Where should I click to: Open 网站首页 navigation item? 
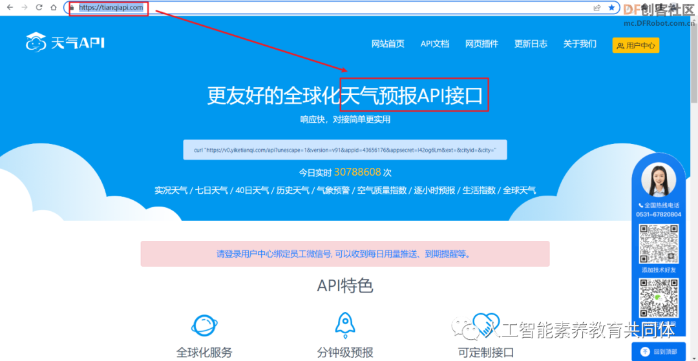coord(388,44)
